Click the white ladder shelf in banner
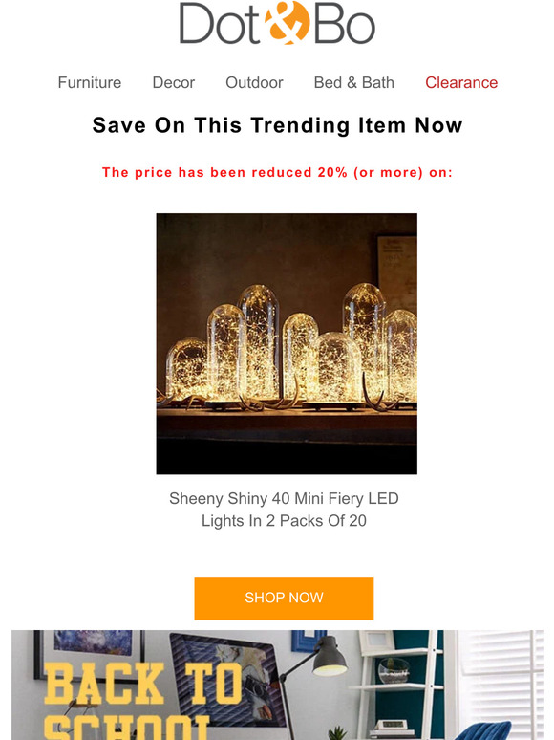This screenshot has width=554, height=740. point(401,685)
